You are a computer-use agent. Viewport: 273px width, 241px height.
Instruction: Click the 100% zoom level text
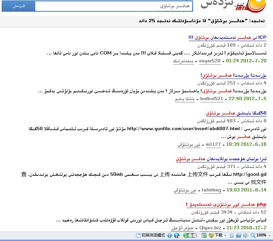click(261, 235)
